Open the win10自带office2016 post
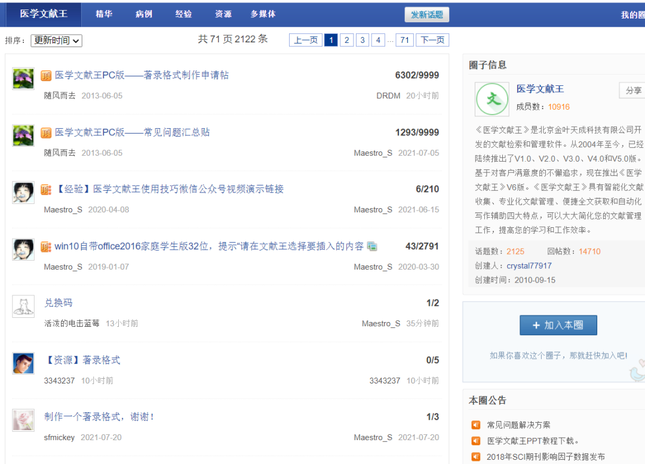This screenshot has width=645, height=464. [x=210, y=246]
